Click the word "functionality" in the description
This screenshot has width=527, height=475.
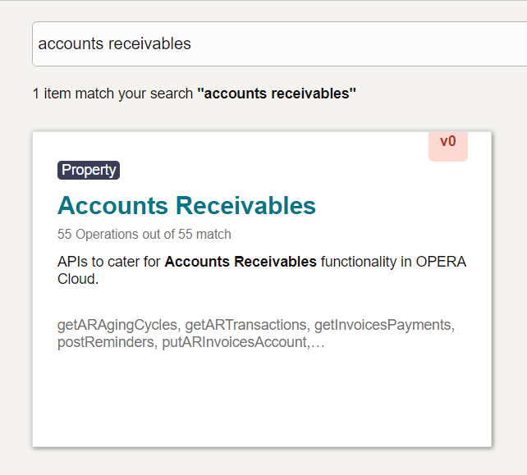pyautogui.click(x=360, y=262)
